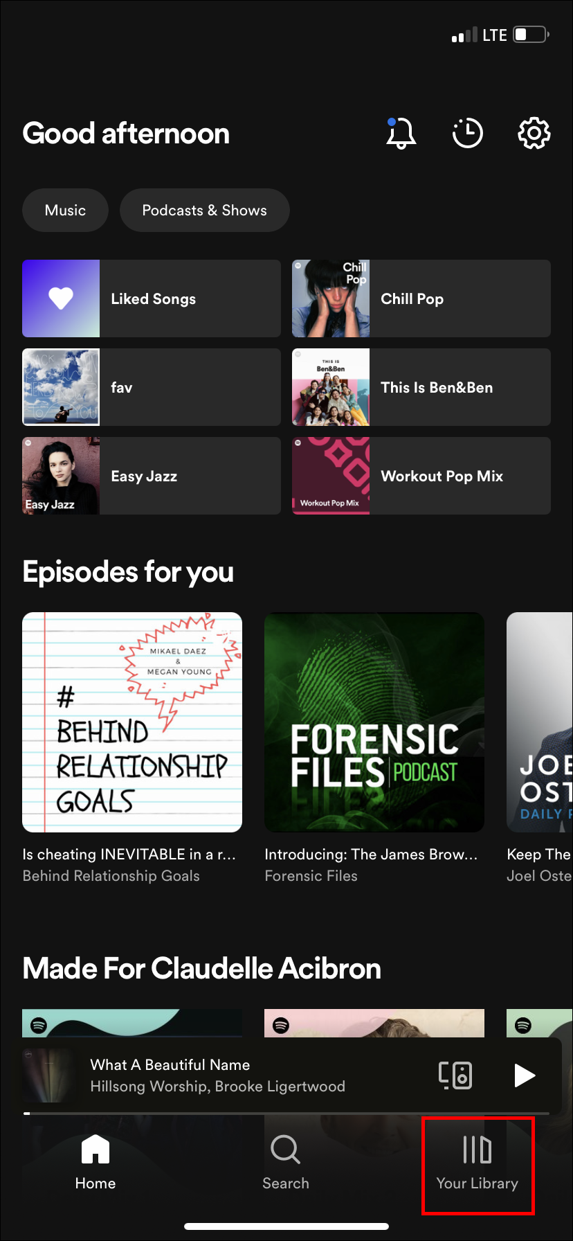Tap the Liked Songs heart cover

[61, 298]
